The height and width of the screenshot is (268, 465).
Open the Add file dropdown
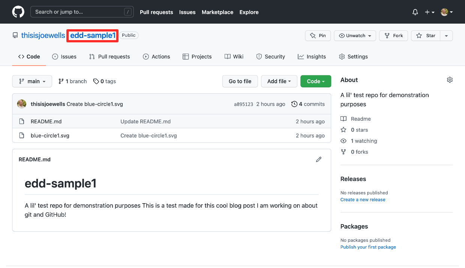pyautogui.click(x=279, y=81)
